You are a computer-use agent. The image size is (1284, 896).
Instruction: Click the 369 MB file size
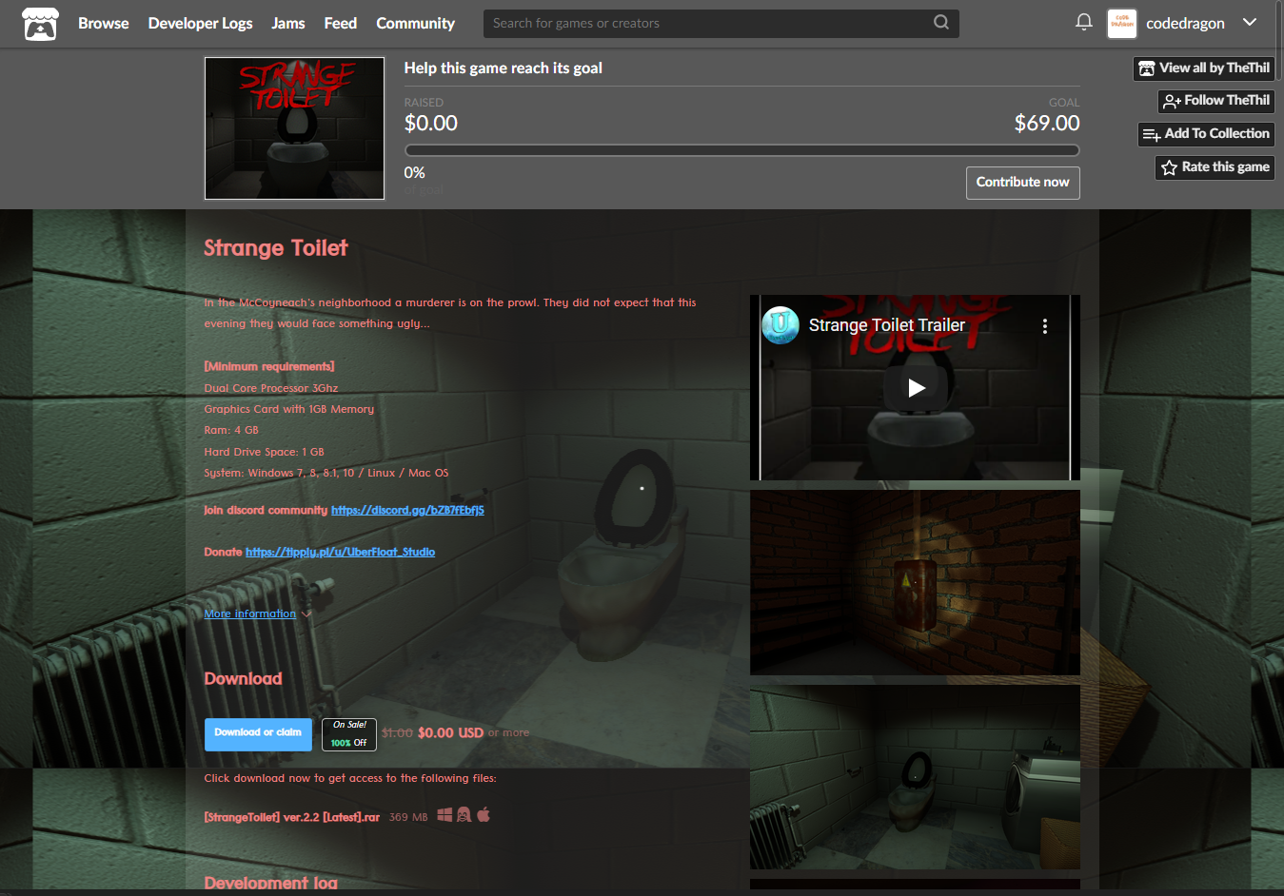coord(408,817)
